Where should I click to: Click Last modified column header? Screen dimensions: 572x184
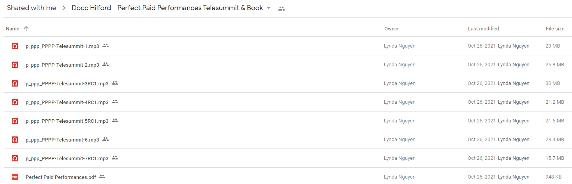click(483, 28)
